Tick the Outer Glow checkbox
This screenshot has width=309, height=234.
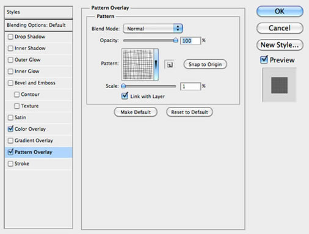[10, 60]
